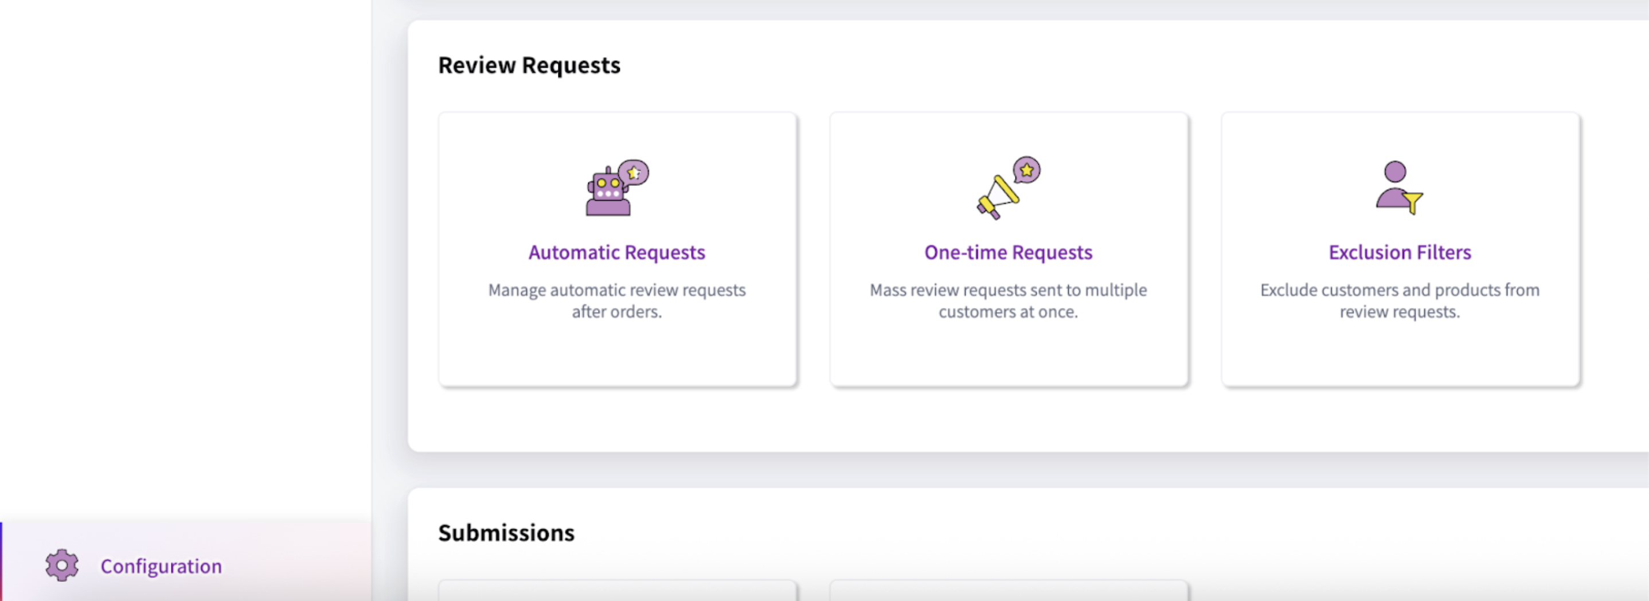Click the Submissions section heading
The width and height of the screenshot is (1649, 601).
pyautogui.click(x=506, y=533)
